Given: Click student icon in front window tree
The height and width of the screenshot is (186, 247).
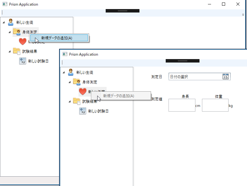Looking at the screenshot, I should click(x=71, y=72).
